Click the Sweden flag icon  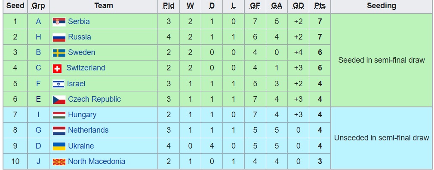[59, 53]
